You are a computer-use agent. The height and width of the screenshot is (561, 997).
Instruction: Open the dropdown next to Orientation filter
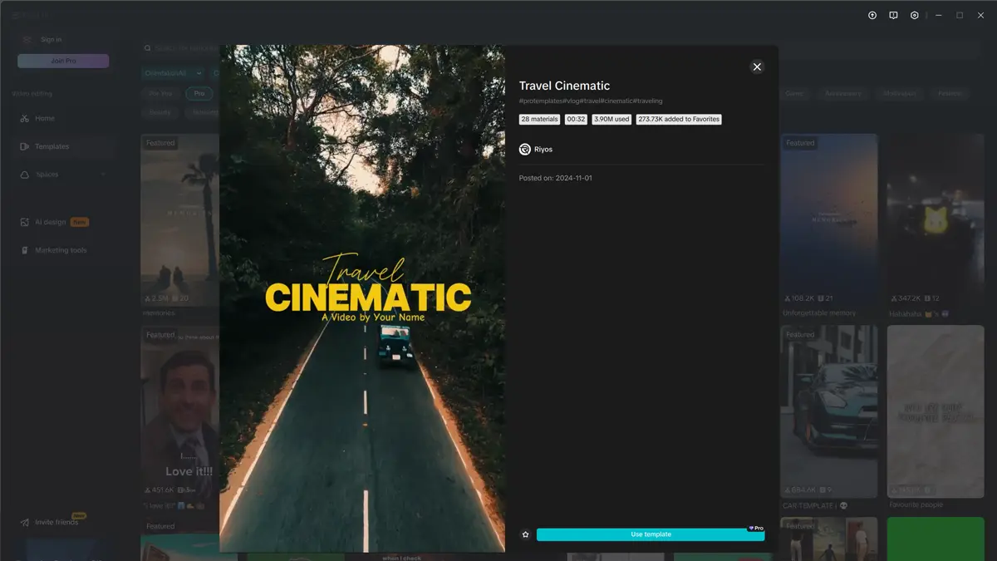tap(199, 72)
